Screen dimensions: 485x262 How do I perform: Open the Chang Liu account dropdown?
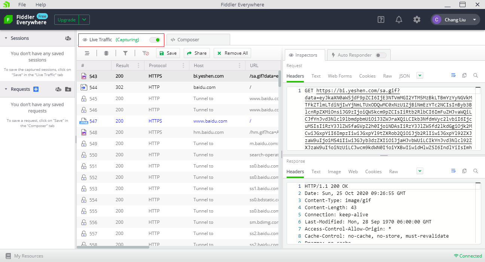[x=474, y=20]
